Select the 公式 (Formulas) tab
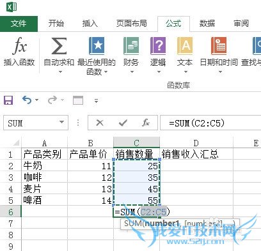This screenshot has width=261, height=251. tap(173, 24)
